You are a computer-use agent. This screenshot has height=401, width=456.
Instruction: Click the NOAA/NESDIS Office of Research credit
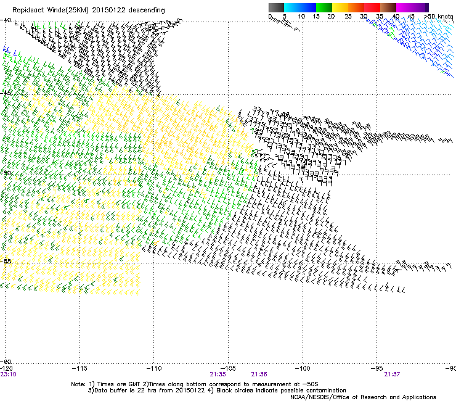(x=363, y=397)
